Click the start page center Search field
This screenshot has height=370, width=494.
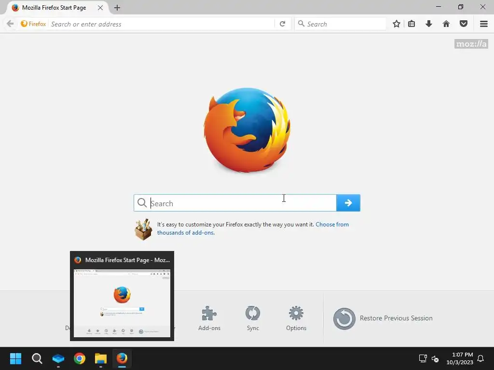click(x=235, y=203)
